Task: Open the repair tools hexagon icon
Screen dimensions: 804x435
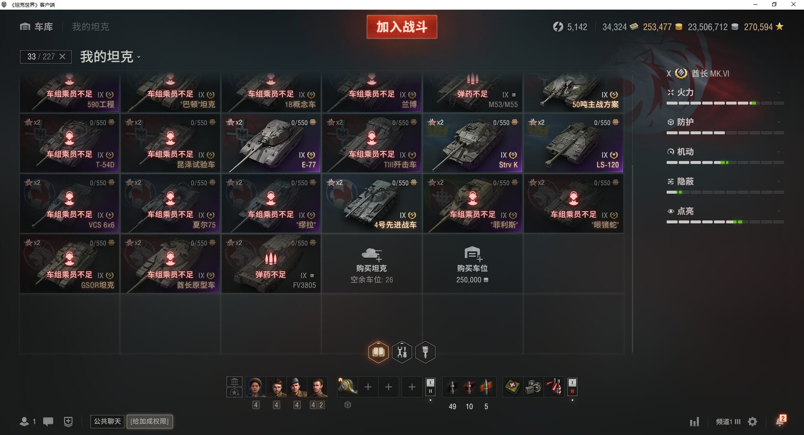Action: 402,352
